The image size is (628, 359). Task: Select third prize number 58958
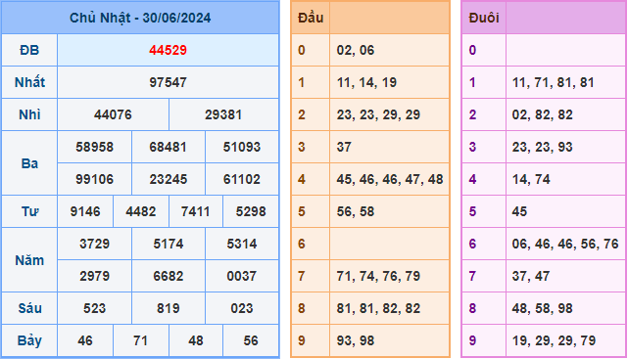coord(94,147)
